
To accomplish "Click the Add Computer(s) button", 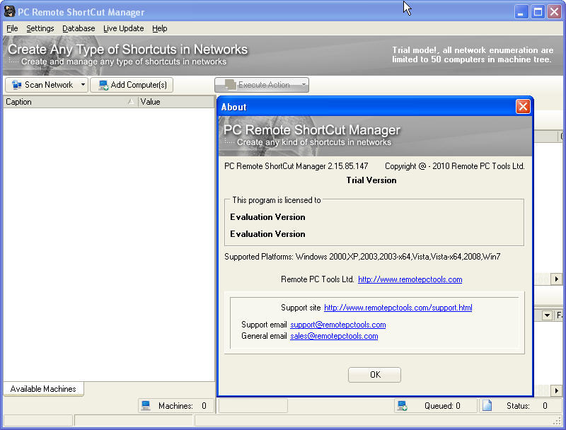I will click(132, 85).
